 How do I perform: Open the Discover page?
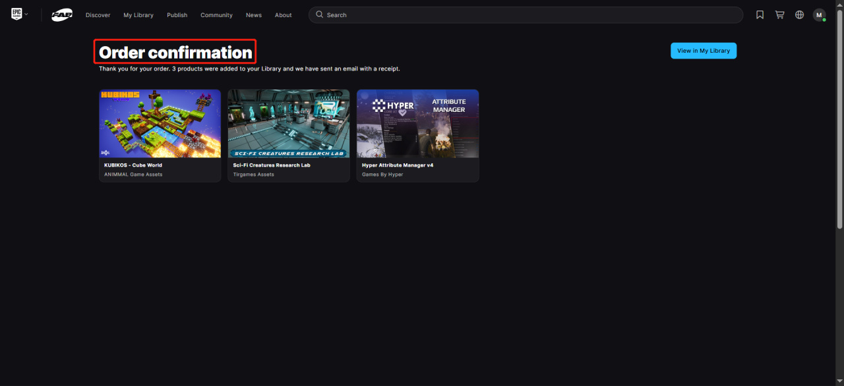pyautogui.click(x=98, y=15)
